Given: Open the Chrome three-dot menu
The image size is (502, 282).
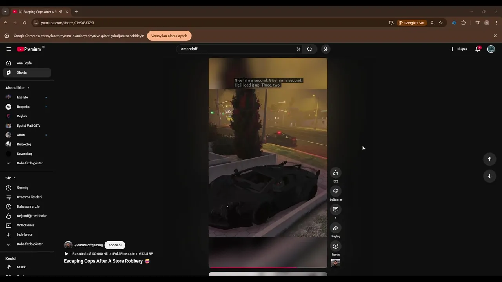Looking at the screenshot, I should point(497,23).
